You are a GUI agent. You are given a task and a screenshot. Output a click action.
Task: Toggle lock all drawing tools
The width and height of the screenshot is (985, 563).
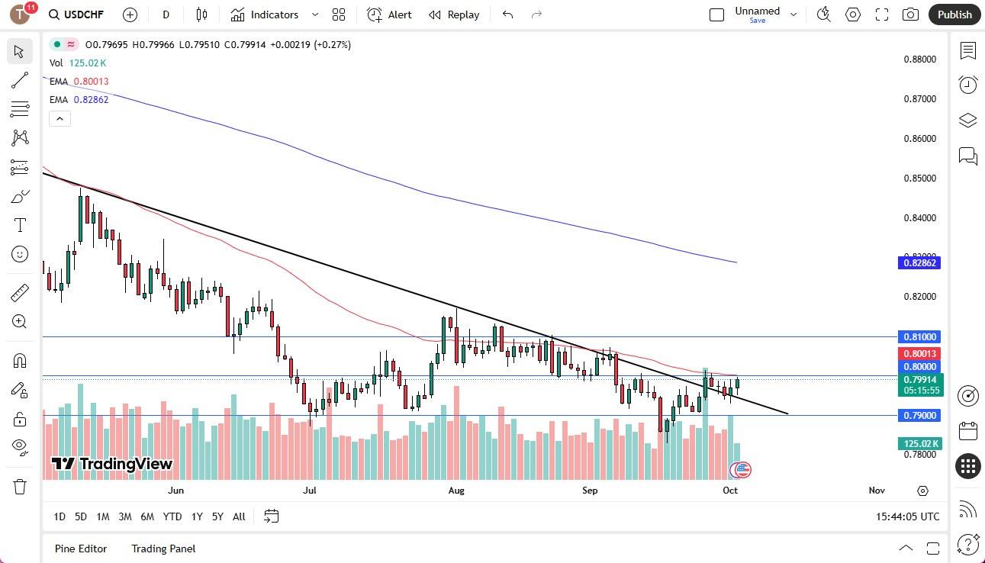pyautogui.click(x=20, y=419)
